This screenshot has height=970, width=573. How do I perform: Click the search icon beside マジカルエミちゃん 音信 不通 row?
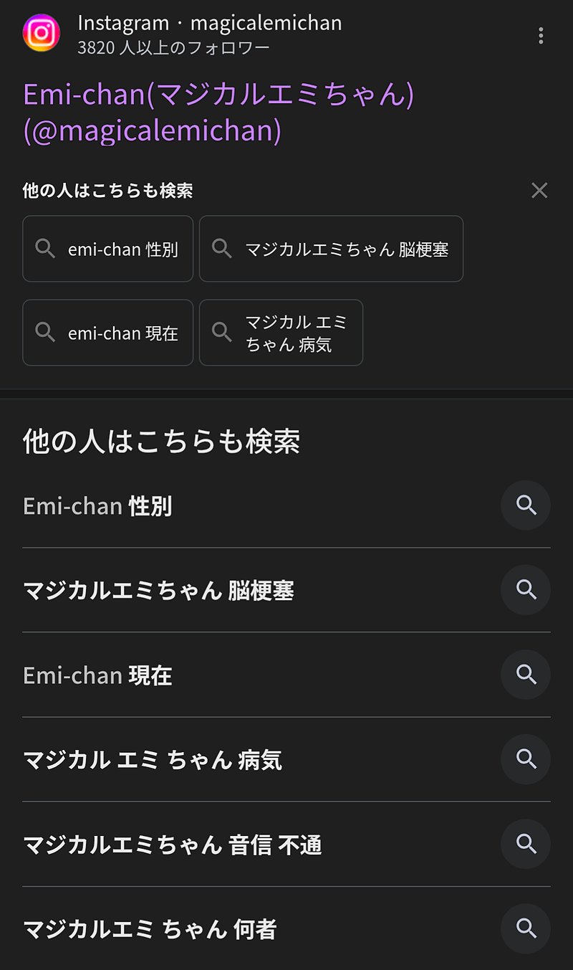(x=526, y=844)
